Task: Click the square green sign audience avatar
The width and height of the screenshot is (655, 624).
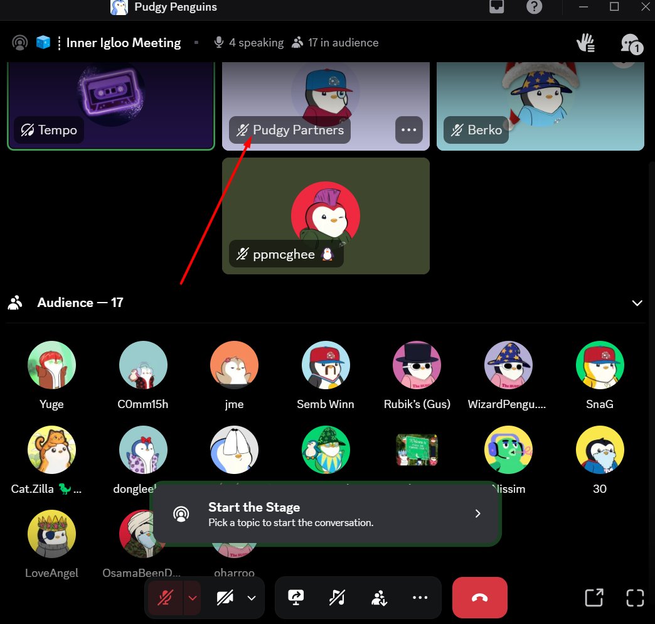Action: pyautogui.click(x=417, y=449)
